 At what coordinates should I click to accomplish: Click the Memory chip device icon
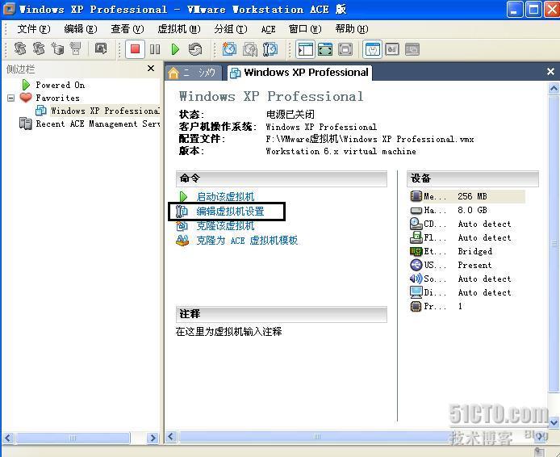click(416, 196)
